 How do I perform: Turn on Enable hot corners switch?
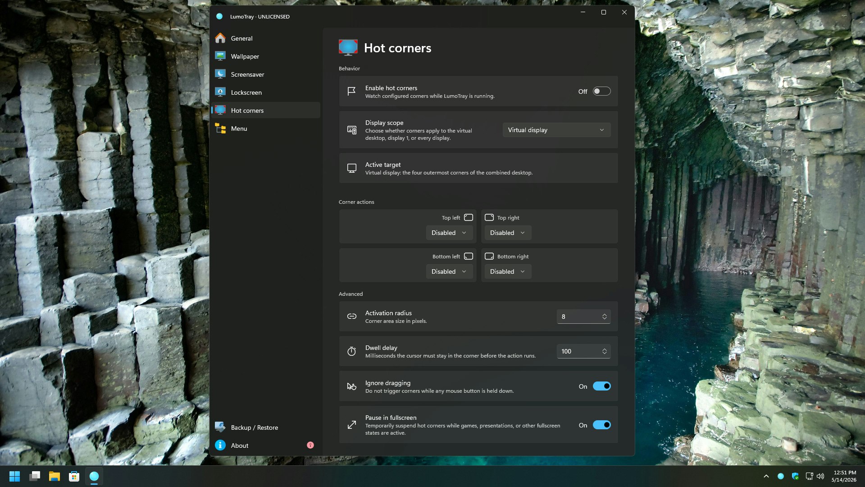(601, 92)
